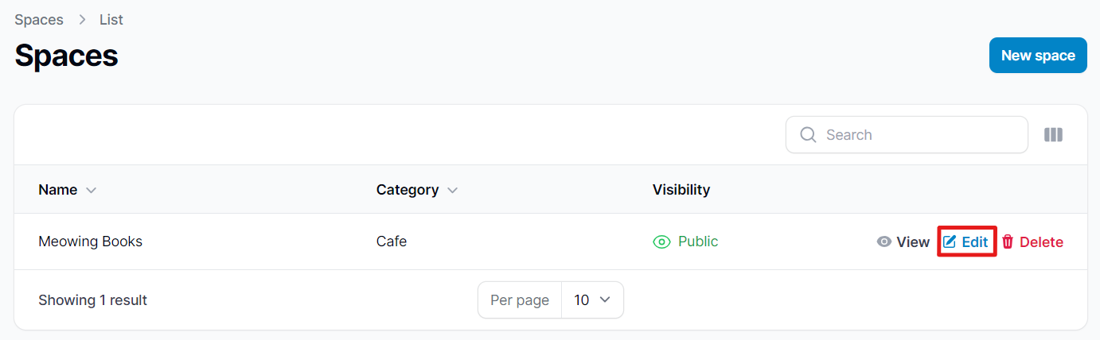Go to Spaces in the breadcrumb

39,20
